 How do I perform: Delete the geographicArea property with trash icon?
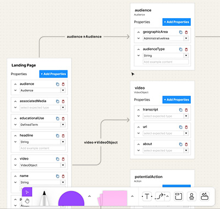[186, 32]
